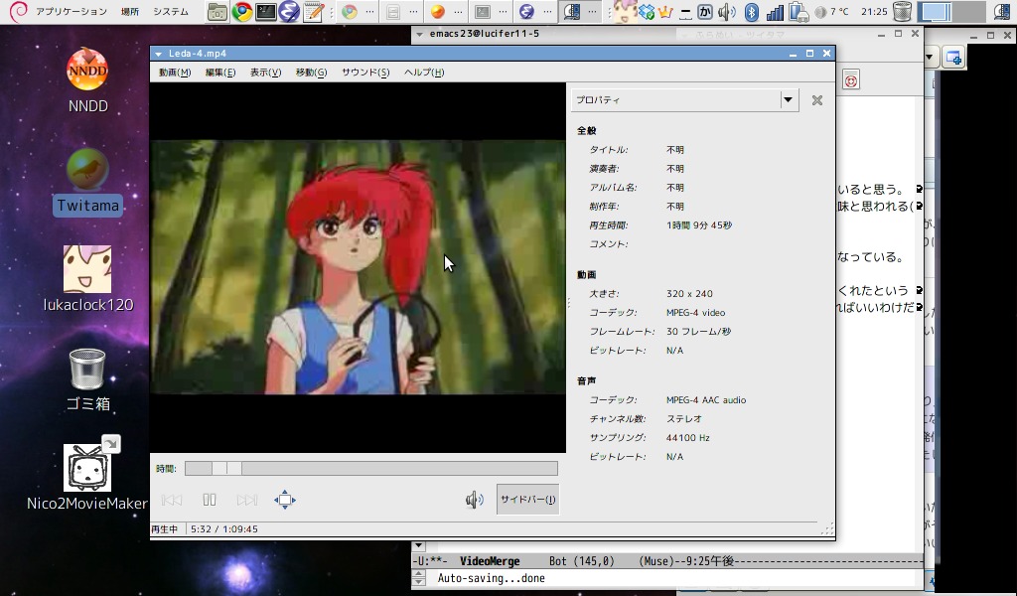Image resolution: width=1017 pixels, height=596 pixels.
Task: Click the volume speaker icon in video player
Action: pyautogui.click(x=474, y=500)
